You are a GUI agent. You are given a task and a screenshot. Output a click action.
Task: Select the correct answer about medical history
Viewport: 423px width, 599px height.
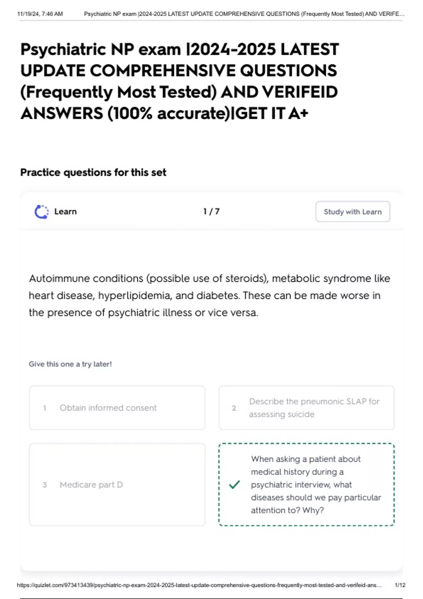click(306, 484)
